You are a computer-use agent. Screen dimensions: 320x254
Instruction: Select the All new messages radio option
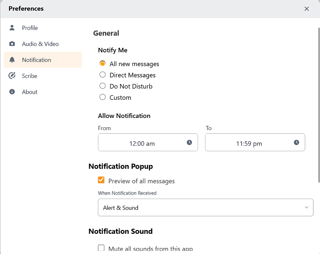[x=103, y=64]
